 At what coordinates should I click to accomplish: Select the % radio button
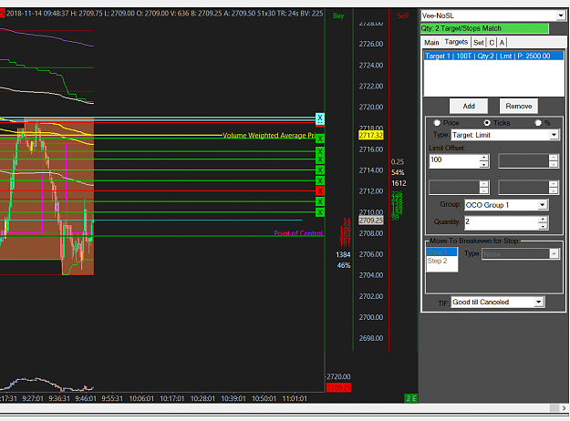(538, 123)
